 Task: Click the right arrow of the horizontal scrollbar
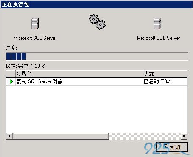(x=184, y=136)
